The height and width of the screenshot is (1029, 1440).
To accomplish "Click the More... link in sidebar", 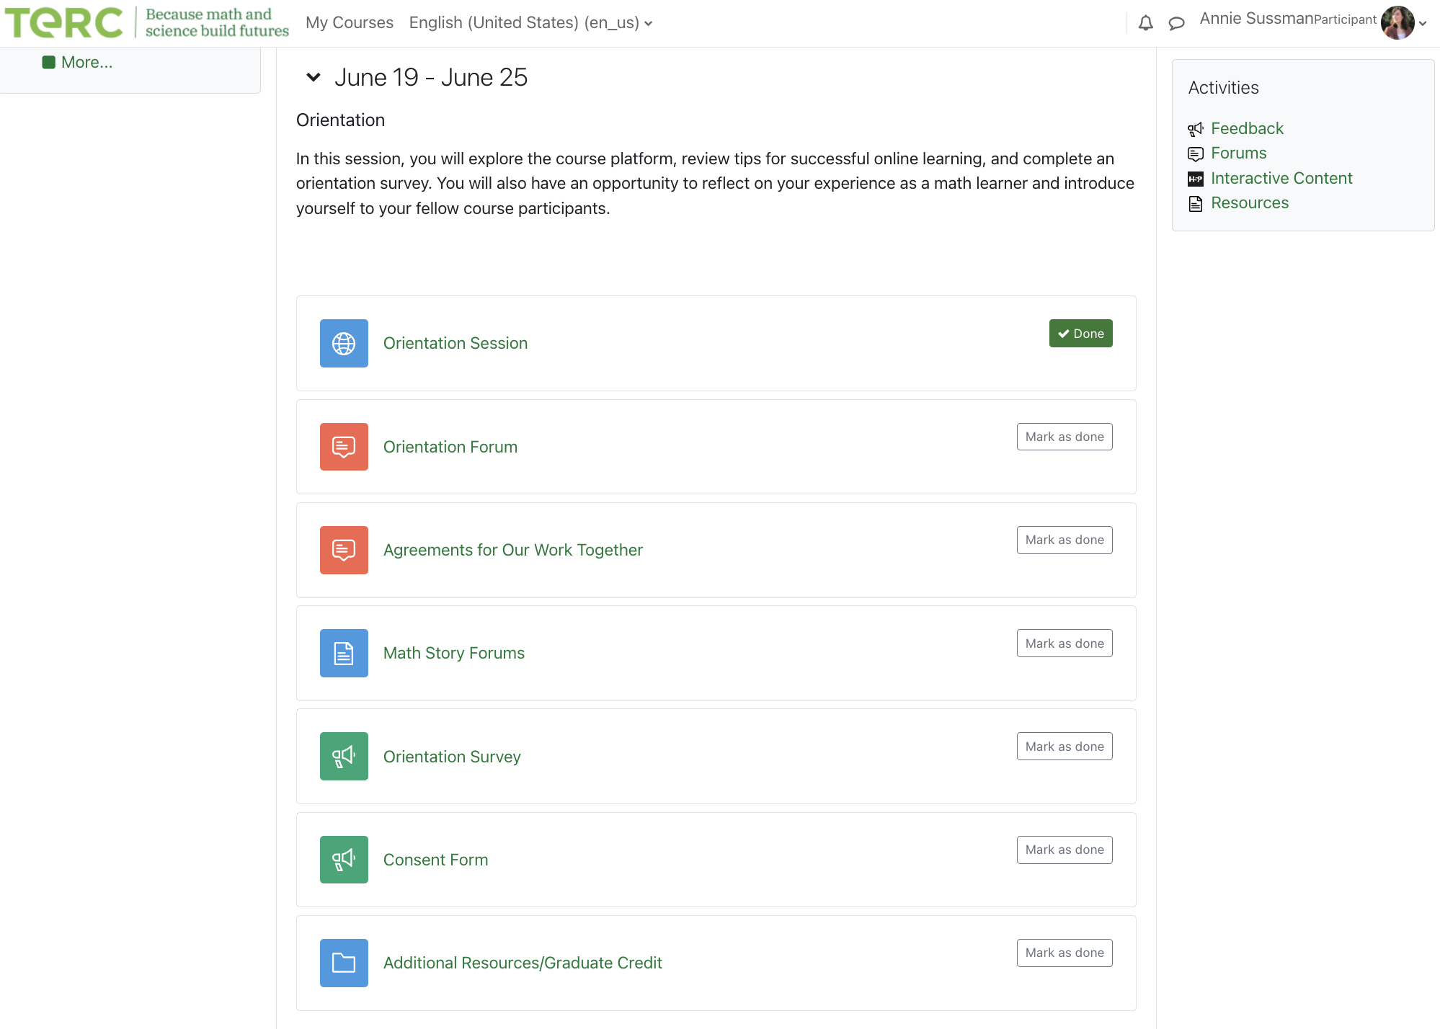I will (86, 62).
